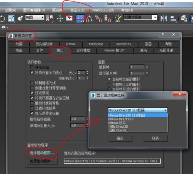Click the Handle Size spinner arrows
This screenshot has height=174, width=193.
point(87,78)
